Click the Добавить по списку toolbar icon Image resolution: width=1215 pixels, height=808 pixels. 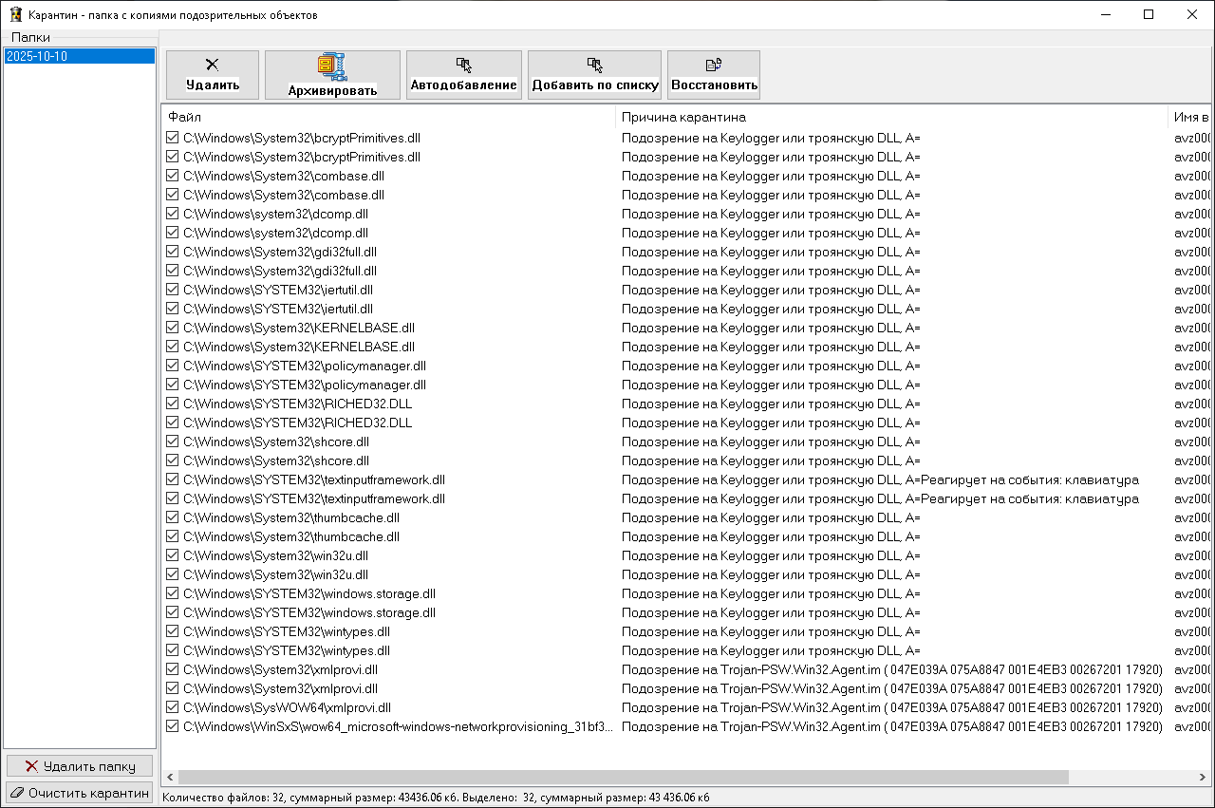(x=595, y=65)
